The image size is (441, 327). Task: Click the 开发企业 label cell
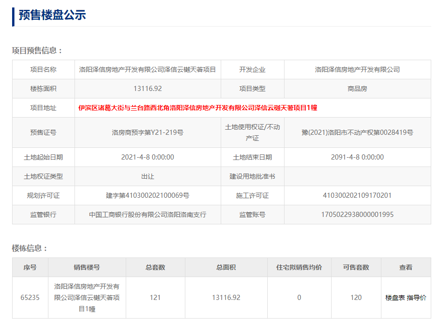click(252, 70)
